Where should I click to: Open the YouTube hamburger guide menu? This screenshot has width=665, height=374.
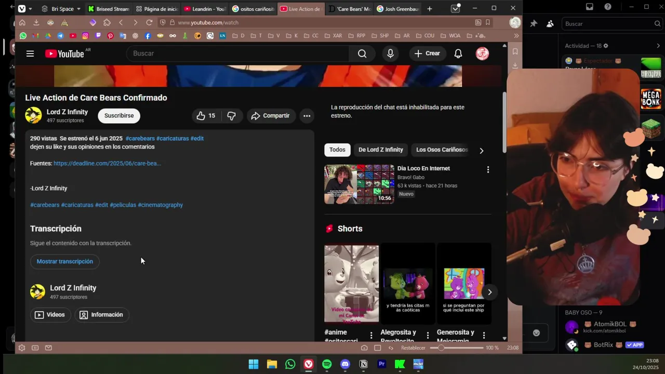pyautogui.click(x=30, y=54)
